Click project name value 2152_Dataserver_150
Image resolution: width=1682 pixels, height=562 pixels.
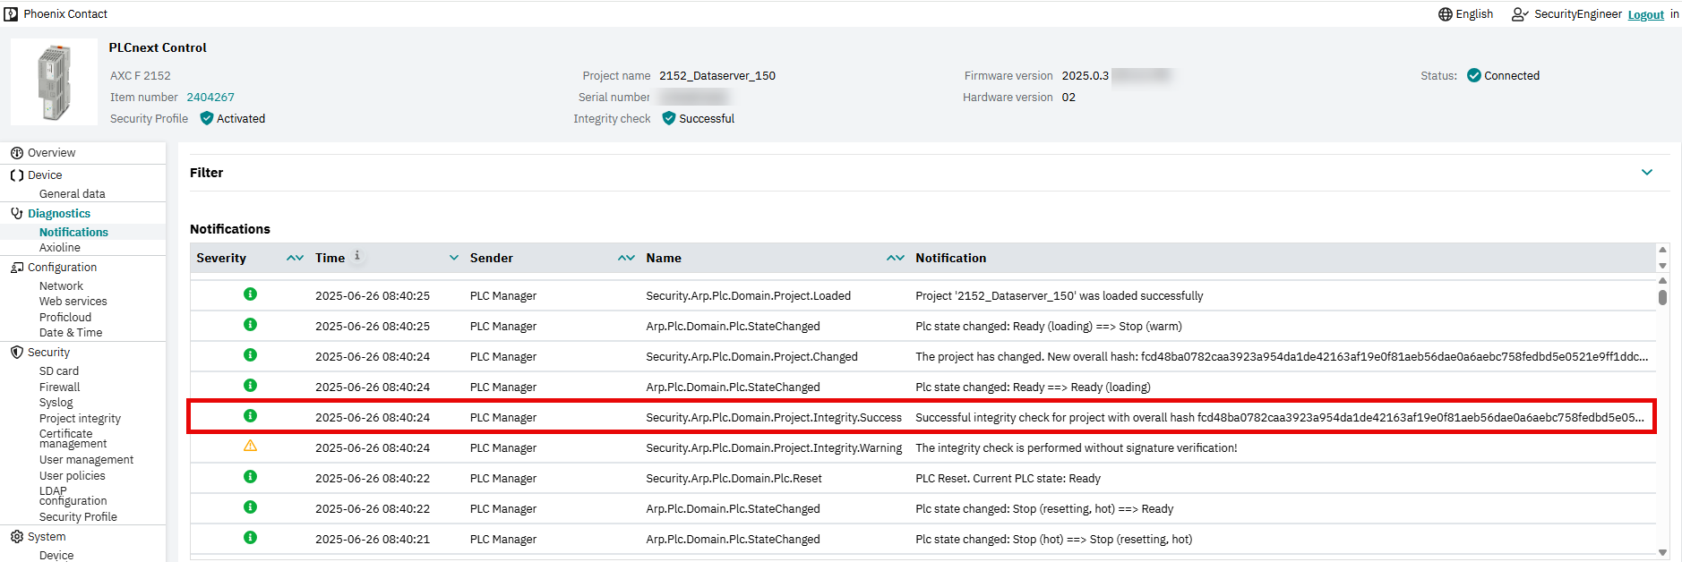point(717,76)
